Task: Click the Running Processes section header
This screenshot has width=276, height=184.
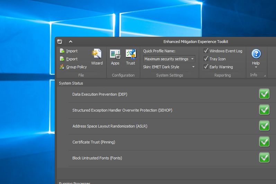Action: [74, 183]
